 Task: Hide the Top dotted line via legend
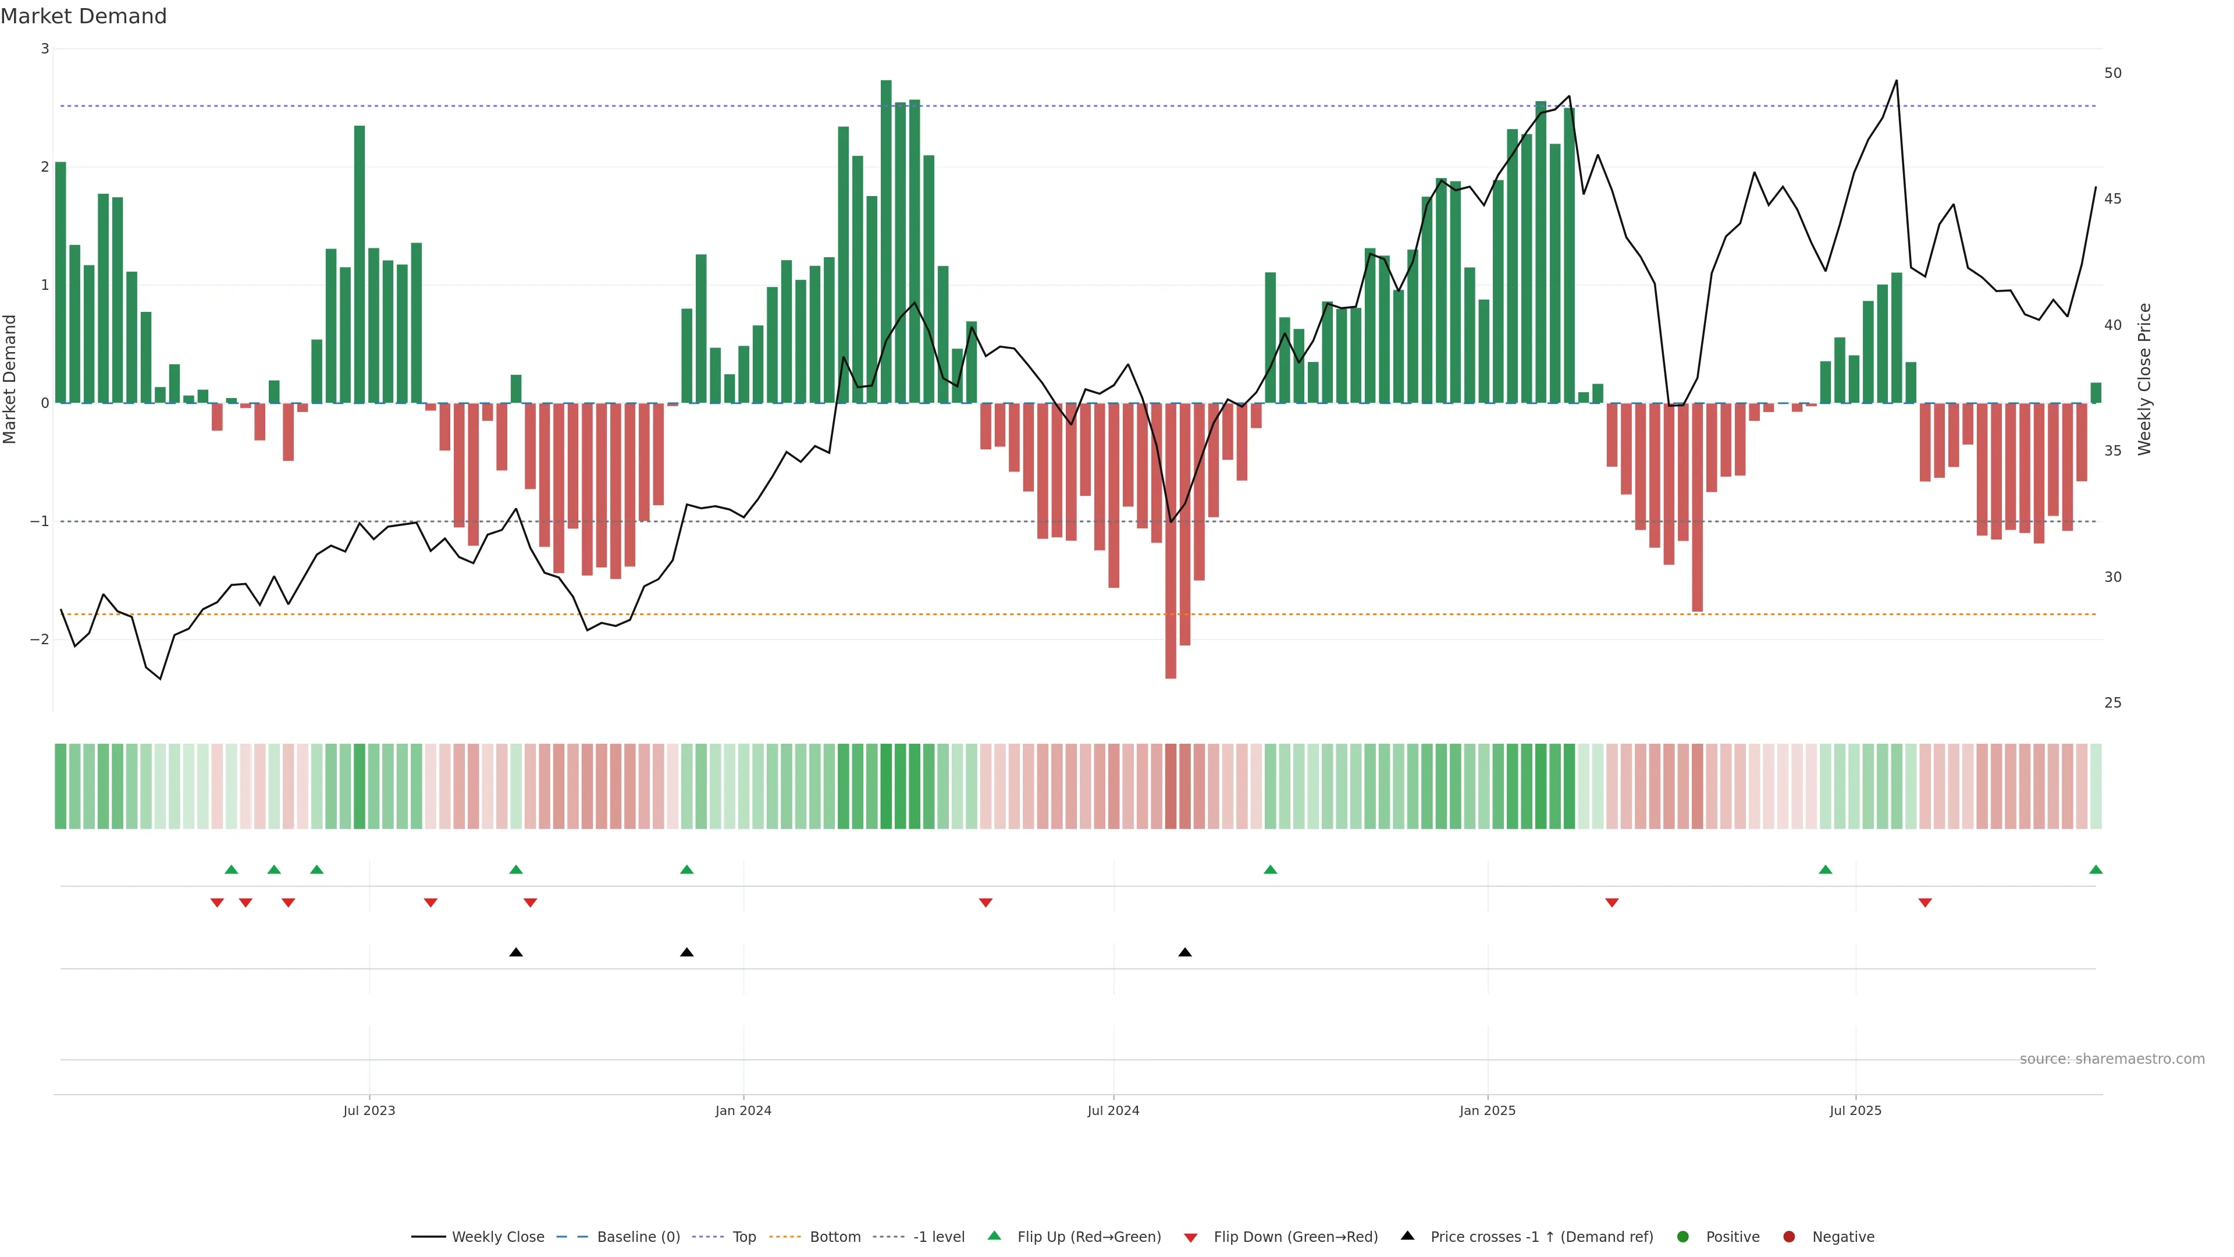pyautogui.click(x=744, y=1236)
